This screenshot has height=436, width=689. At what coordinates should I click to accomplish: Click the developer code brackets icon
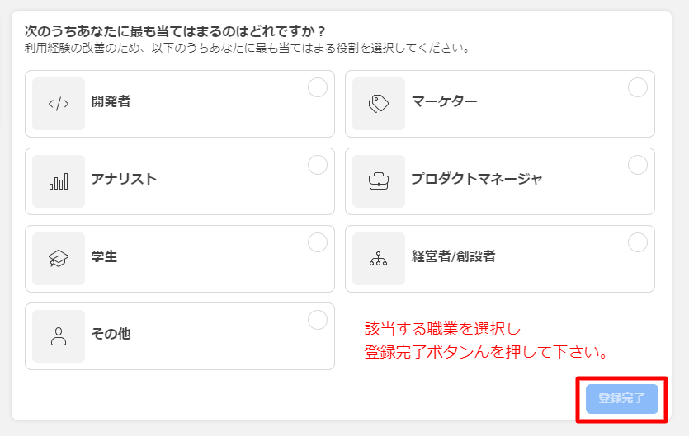pyautogui.click(x=59, y=104)
